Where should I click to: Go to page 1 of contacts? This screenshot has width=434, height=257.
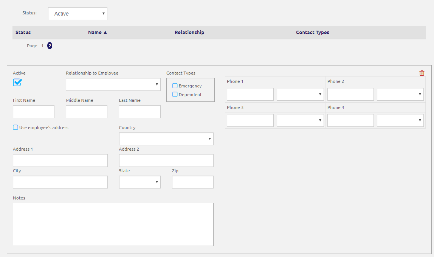point(42,45)
